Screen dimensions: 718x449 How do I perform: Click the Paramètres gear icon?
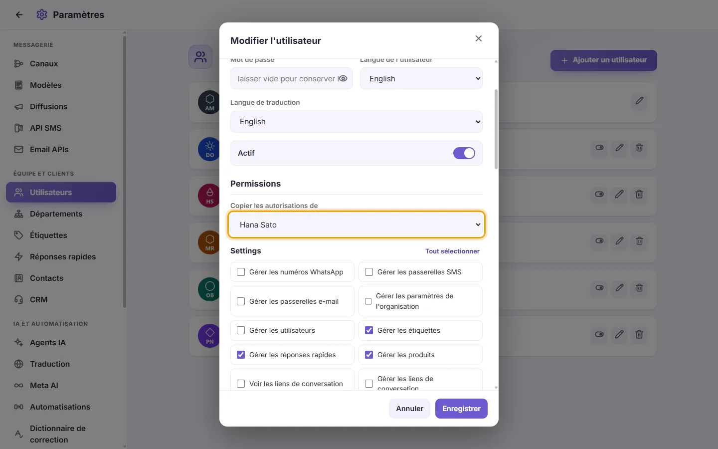[x=42, y=15]
